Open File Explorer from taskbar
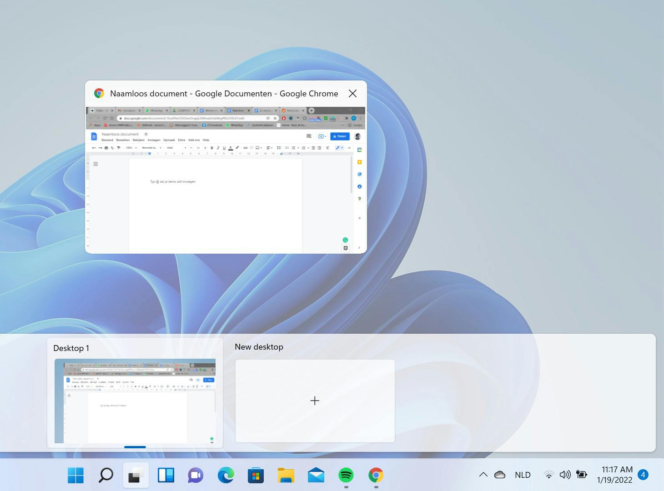Screen dimensions: 664x491 tap(286, 476)
